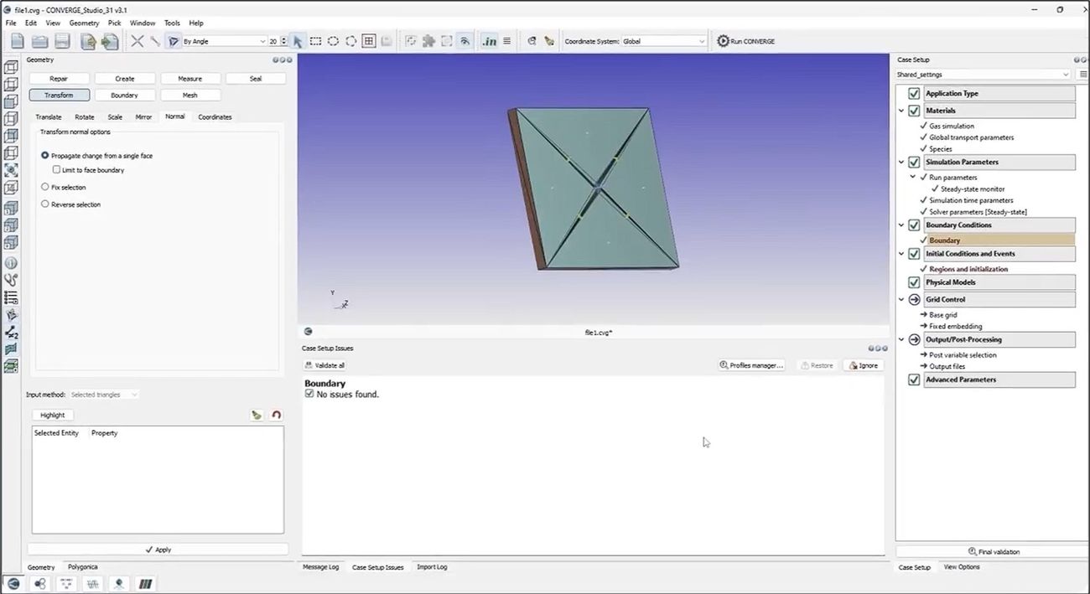The image size is (1090, 594).
Task: Open the Profiles manager in Case Setup Issues
Action: (x=750, y=364)
